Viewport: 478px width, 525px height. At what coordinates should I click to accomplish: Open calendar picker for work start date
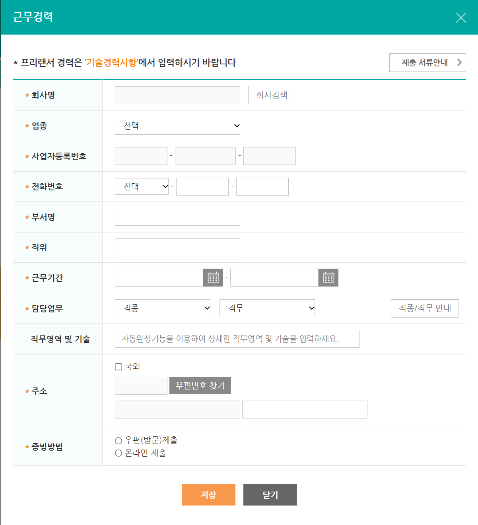213,277
